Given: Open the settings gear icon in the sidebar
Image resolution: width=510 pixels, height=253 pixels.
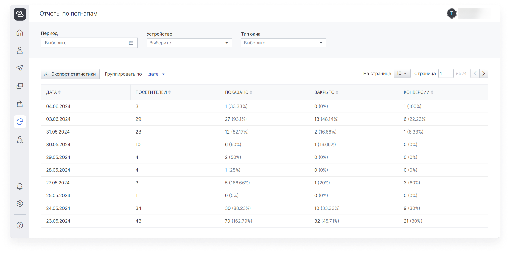Looking at the screenshot, I should [20, 203].
